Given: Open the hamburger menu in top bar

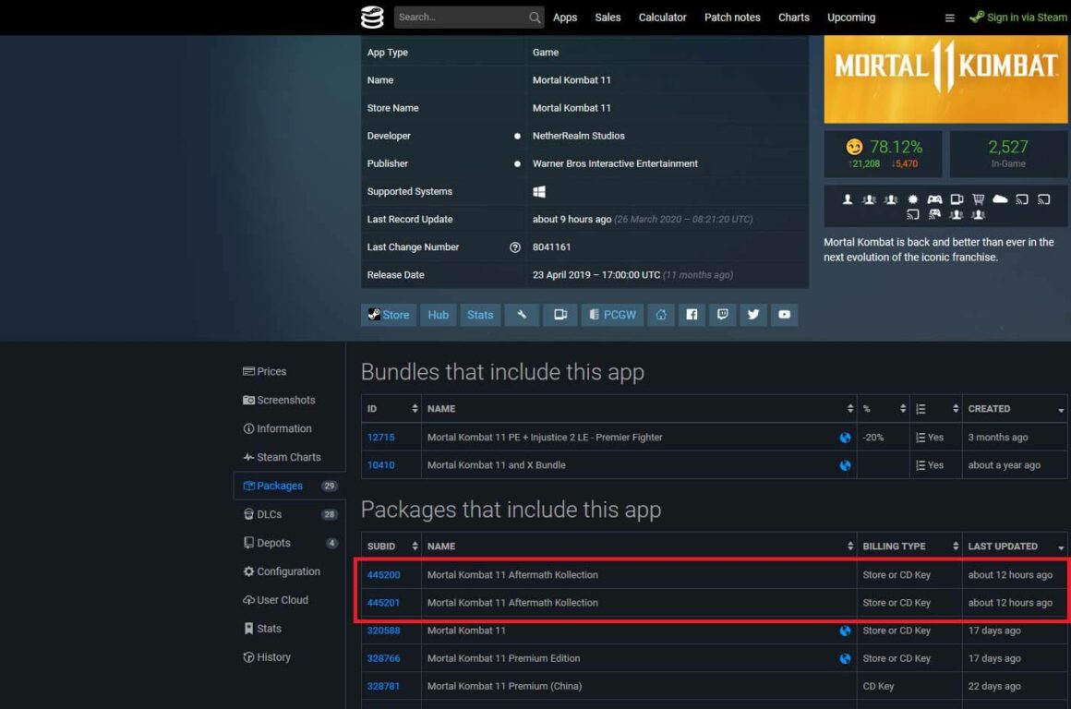Looking at the screenshot, I should click(x=949, y=18).
